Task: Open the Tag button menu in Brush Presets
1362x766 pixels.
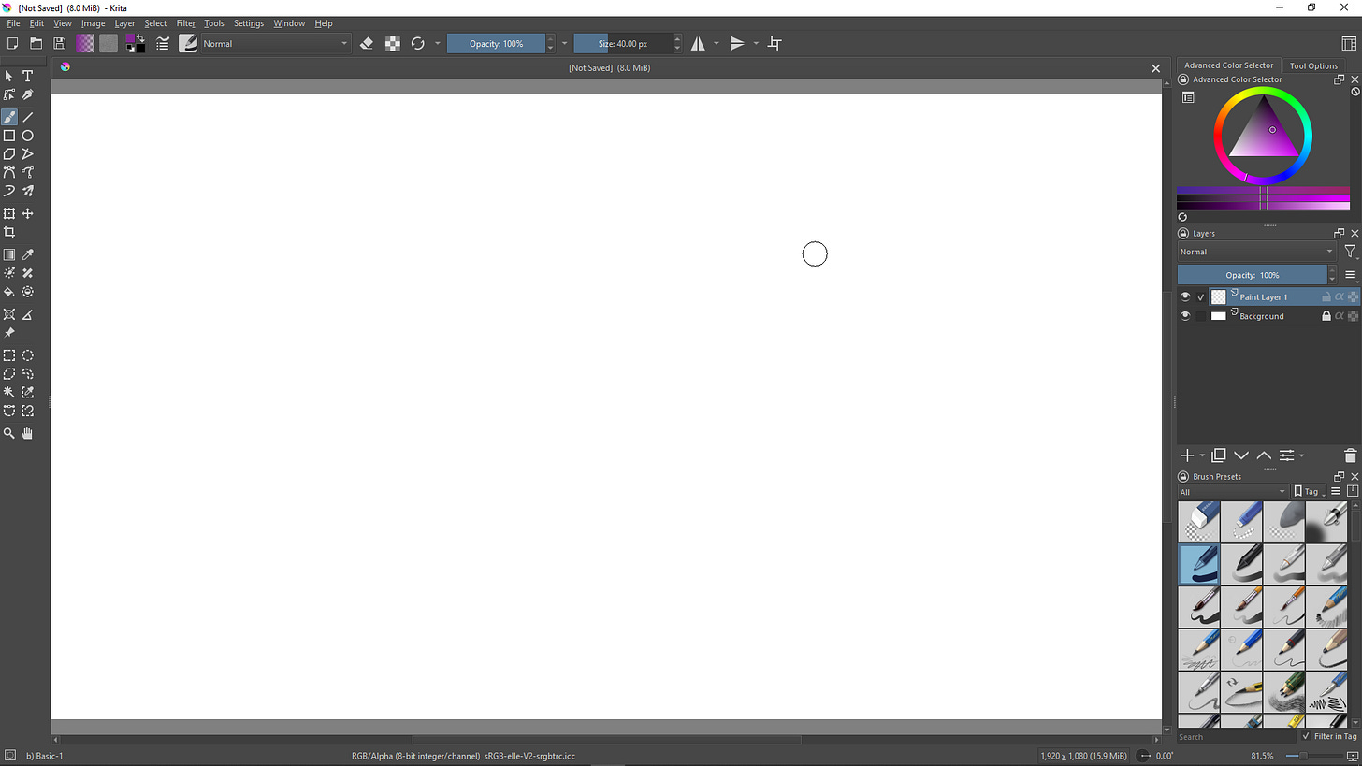Action: pyautogui.click(x=1309, y=491)
